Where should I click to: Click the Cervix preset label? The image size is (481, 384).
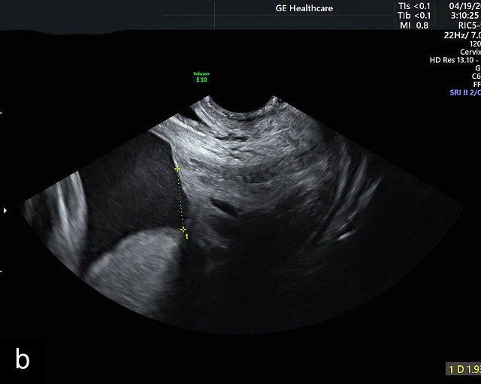pyautogui.click(x=470, y=52)
